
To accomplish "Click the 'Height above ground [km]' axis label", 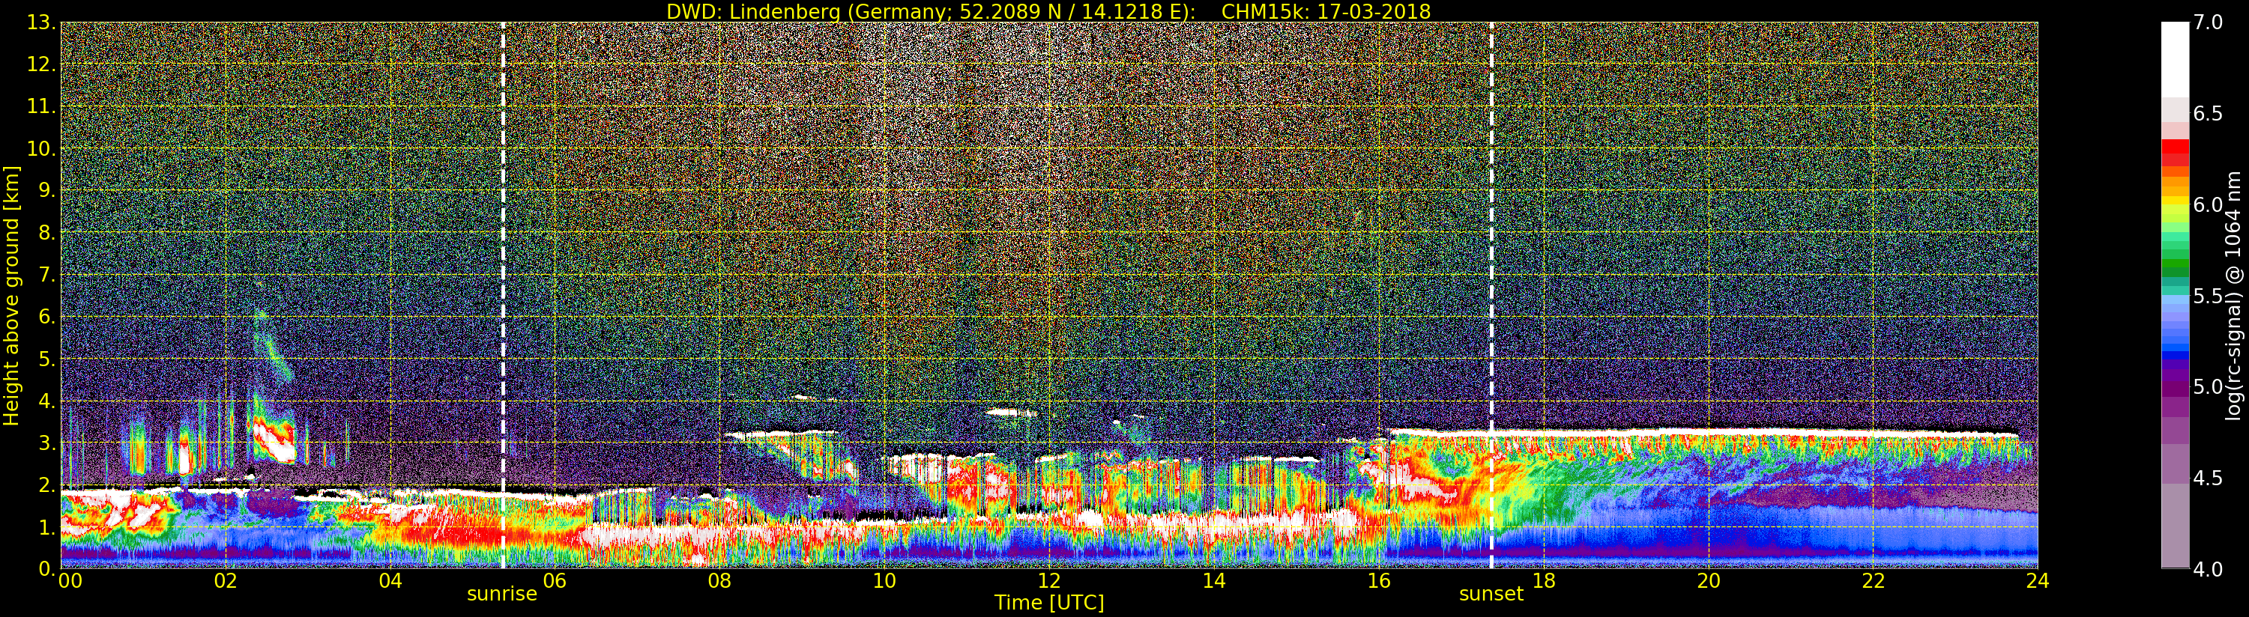I will (x=11, y=295).
